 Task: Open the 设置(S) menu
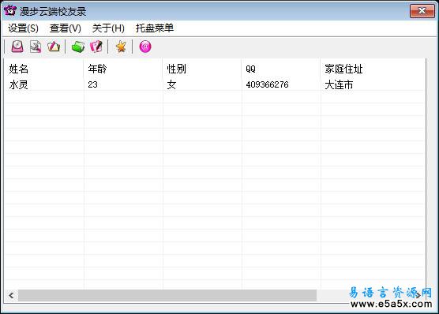23,28
